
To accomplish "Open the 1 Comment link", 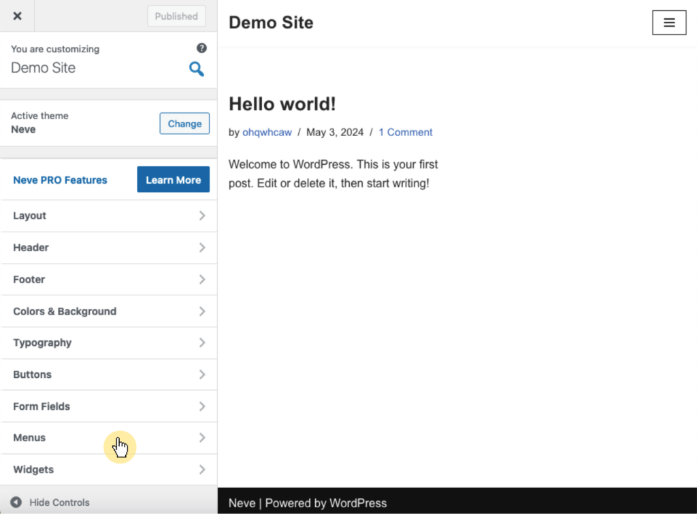I will (406, 133).
